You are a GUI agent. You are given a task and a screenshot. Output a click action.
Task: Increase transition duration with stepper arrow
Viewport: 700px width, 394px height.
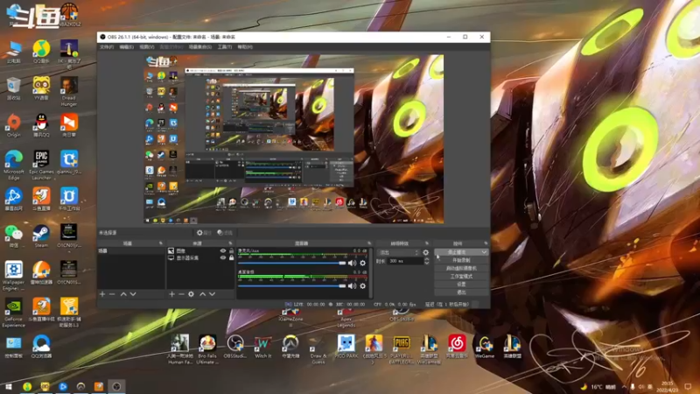[426, 259]
